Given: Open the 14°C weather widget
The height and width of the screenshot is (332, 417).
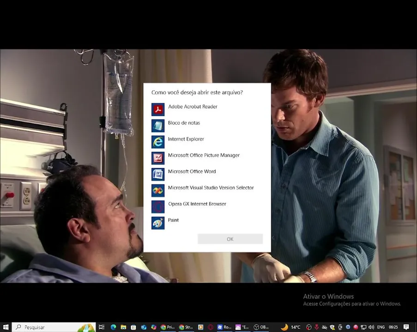Looking at the screenshot, I should point(290,327).
